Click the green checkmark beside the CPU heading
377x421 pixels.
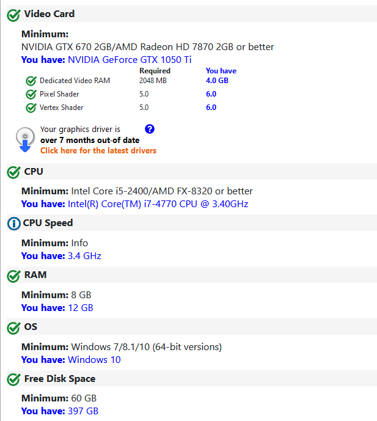(x=13, y=172)
